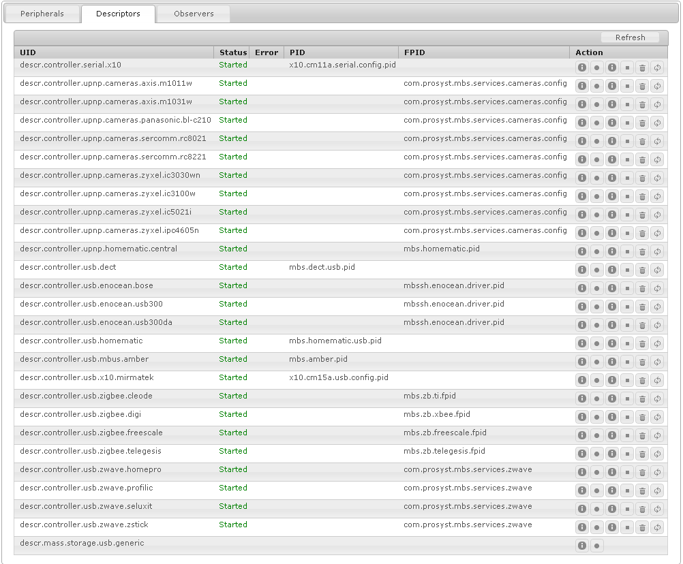Click circle icon in descr.controller.usb.homematic row
Viewport: 683px width, 564px height.
click(x=596, y=343)
